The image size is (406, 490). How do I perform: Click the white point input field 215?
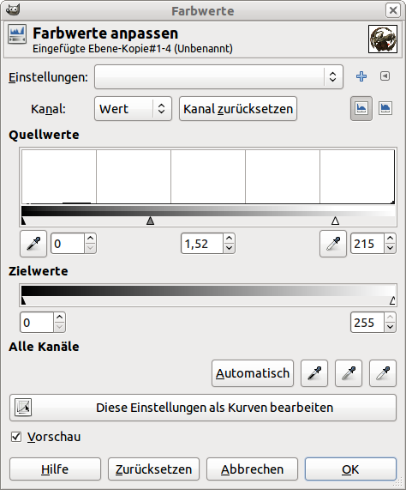(367, 244)
